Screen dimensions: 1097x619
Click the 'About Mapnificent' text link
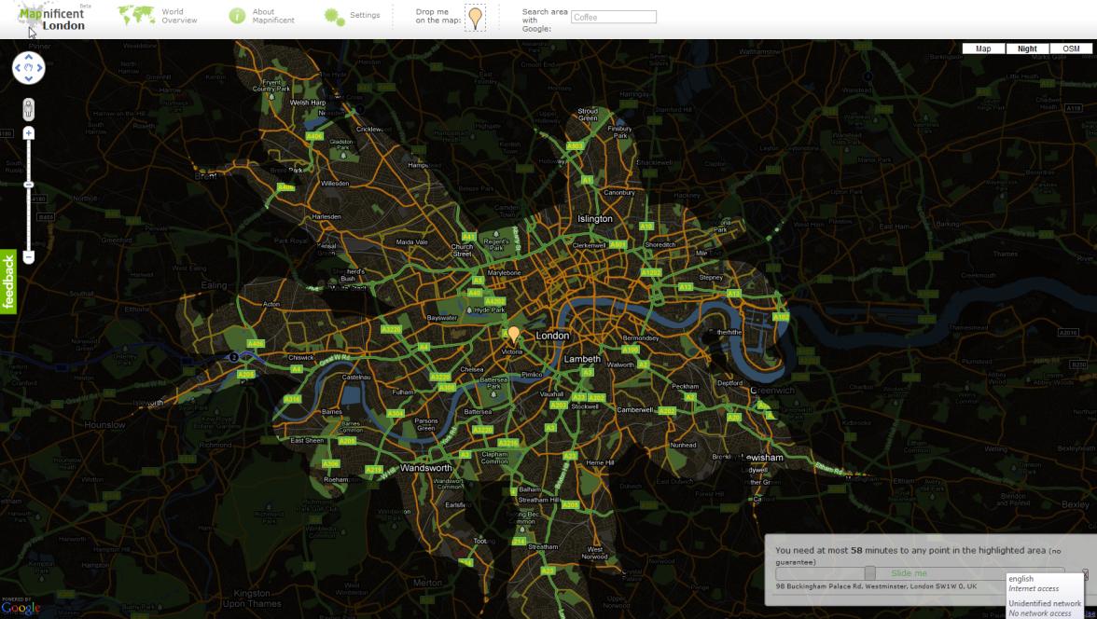pyautogui.click(x=272, y=16)
